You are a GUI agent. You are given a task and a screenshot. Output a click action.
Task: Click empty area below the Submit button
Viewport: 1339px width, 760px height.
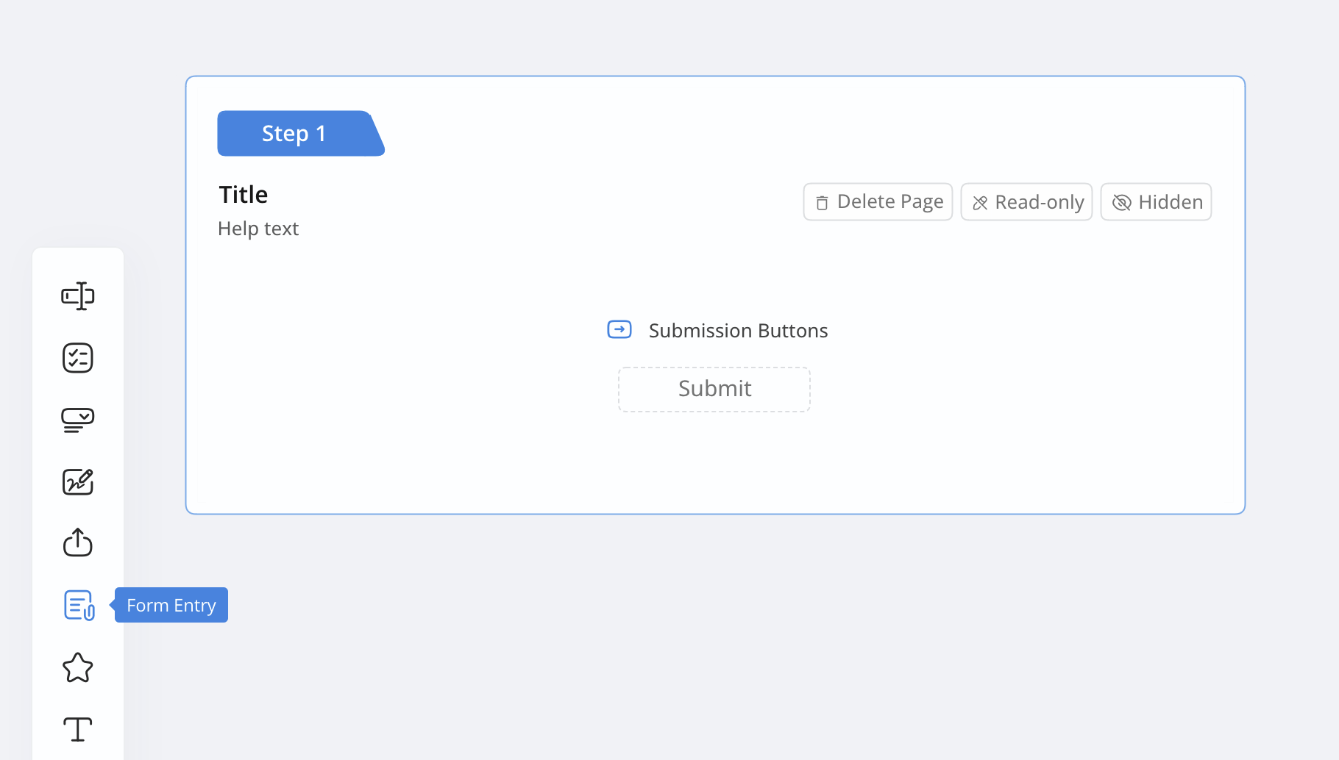[x=714, y=463]
